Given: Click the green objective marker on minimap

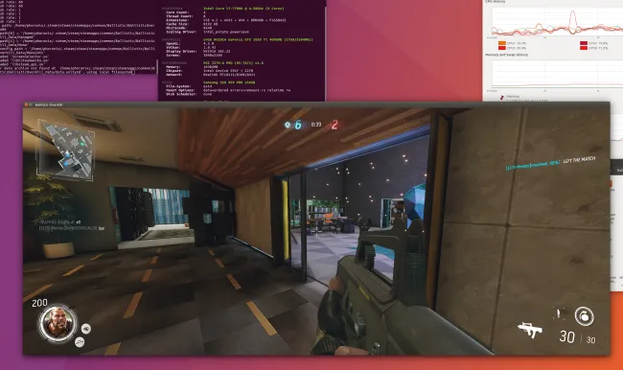Looking at the screenshot, I should 82,144.
